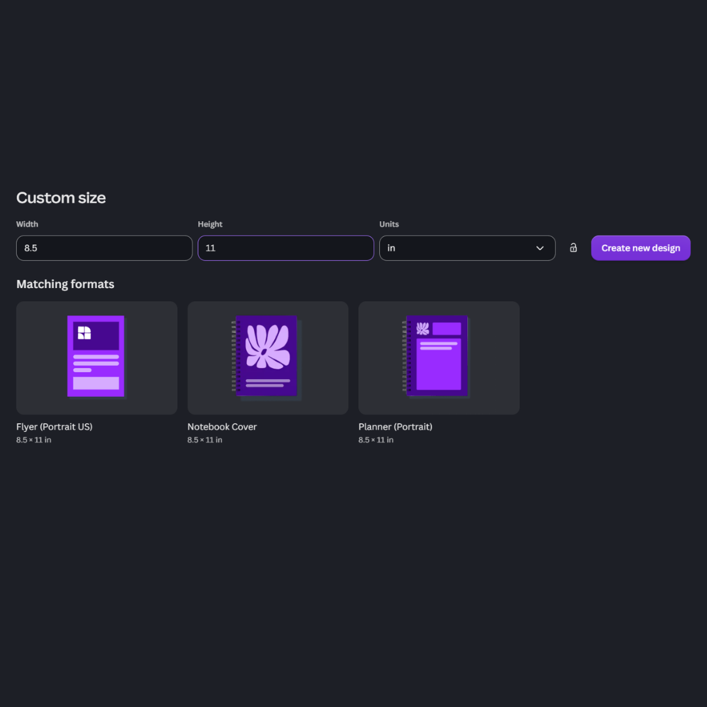The image size is (707, 707).
Task: Click the "Custom size" heading
Action: click(61, 198)
